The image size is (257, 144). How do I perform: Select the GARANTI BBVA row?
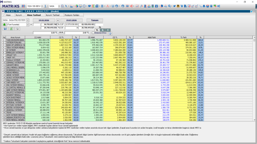pos(103,65)
